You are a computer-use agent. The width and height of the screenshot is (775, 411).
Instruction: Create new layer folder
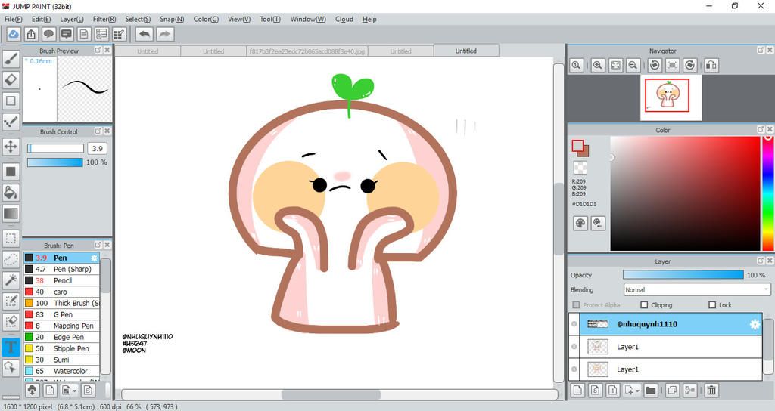[x=651, y=391]
